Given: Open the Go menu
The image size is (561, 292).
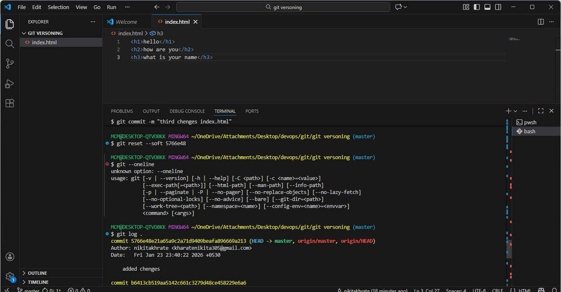Looking at the screenshot, I should pos(97,7).
